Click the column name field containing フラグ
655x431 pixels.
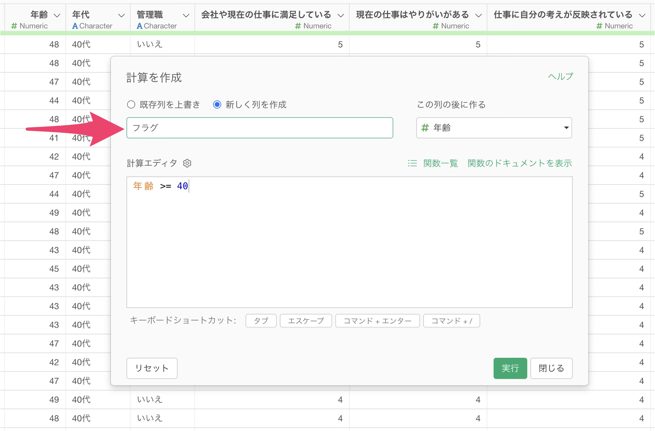[260, 128]
